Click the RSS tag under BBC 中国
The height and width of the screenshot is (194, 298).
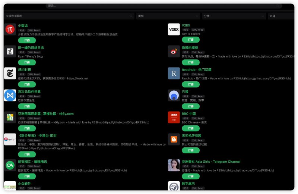point(186,118)
